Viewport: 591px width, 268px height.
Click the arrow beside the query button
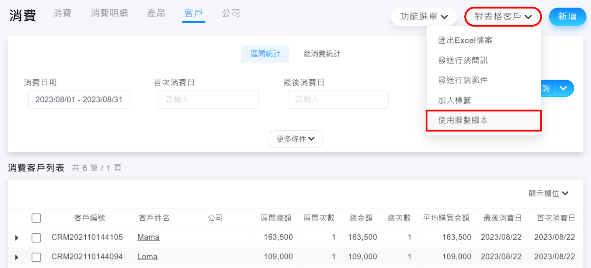pyautogui.click(x=563, y=89)
